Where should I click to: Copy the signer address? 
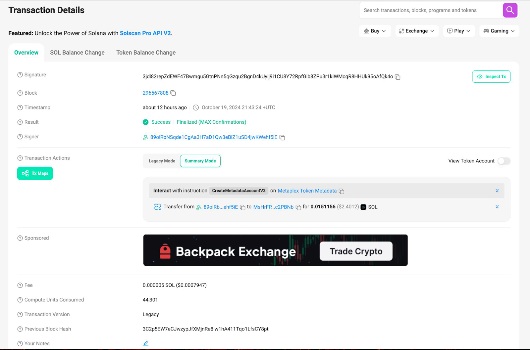(x=282, y=137)
